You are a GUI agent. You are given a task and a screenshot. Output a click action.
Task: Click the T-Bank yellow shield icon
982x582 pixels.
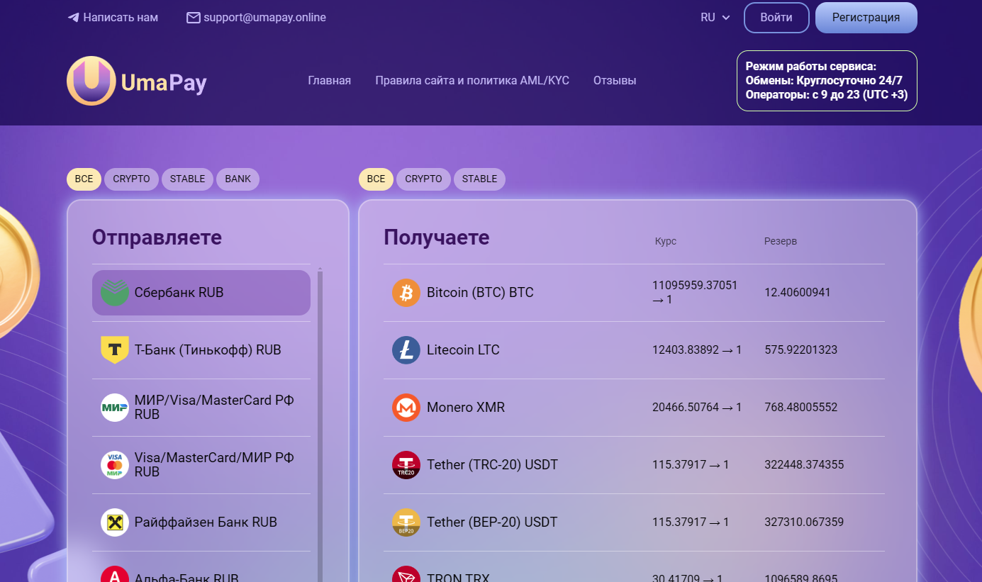(114, 350)
